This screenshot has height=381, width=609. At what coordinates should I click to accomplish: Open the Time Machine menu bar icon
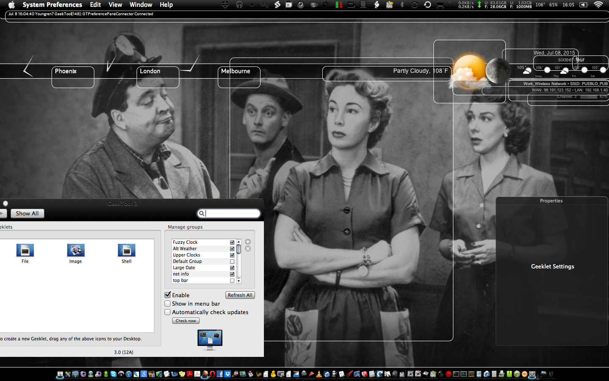[428, 5]
